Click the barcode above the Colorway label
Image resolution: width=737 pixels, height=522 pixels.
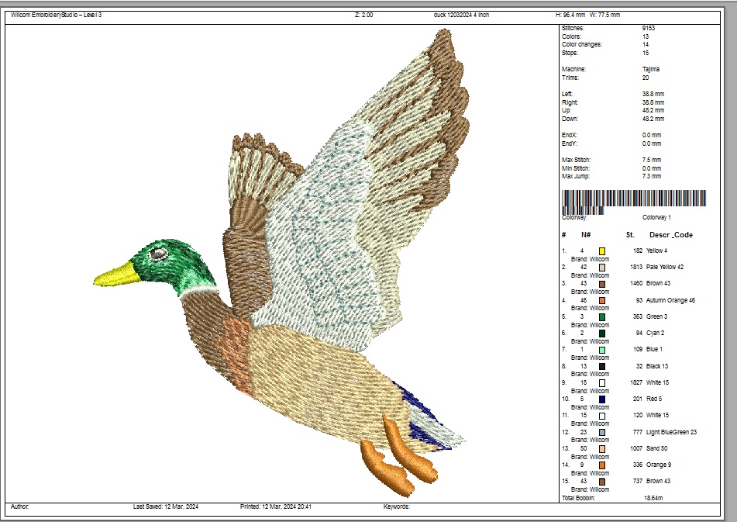click(x=633, y=199)
